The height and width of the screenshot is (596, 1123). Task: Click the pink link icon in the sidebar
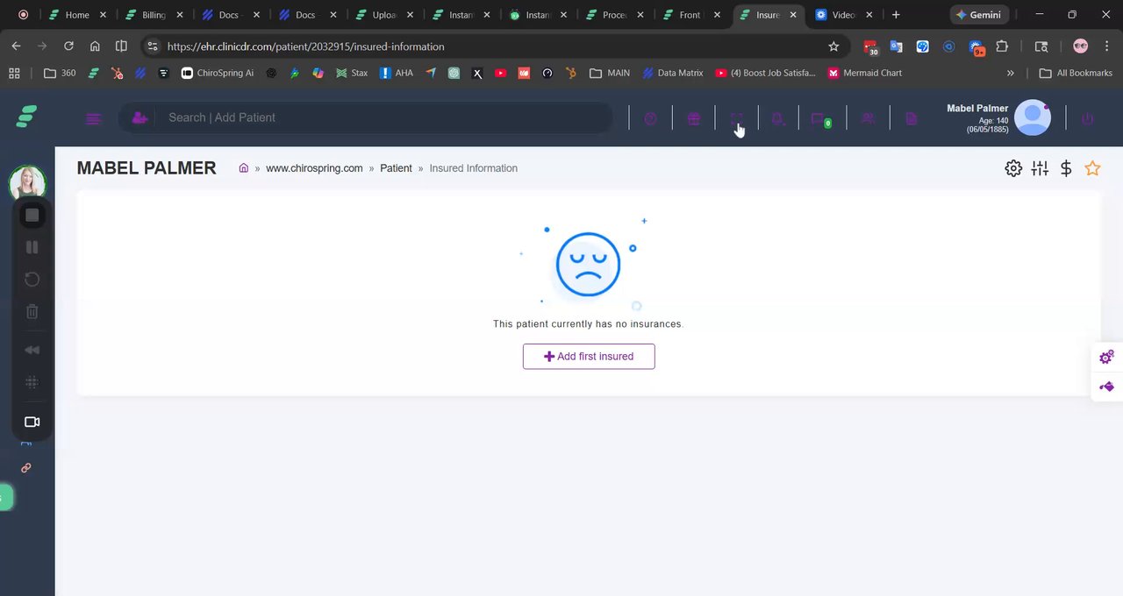pos(25,468)
